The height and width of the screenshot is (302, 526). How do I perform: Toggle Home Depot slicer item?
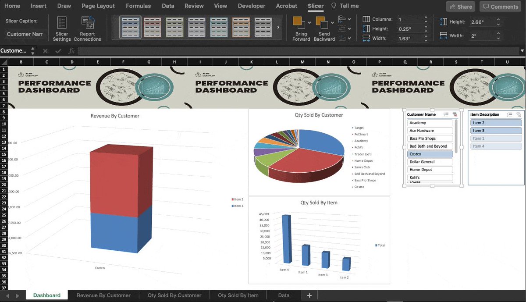[430, 170]
